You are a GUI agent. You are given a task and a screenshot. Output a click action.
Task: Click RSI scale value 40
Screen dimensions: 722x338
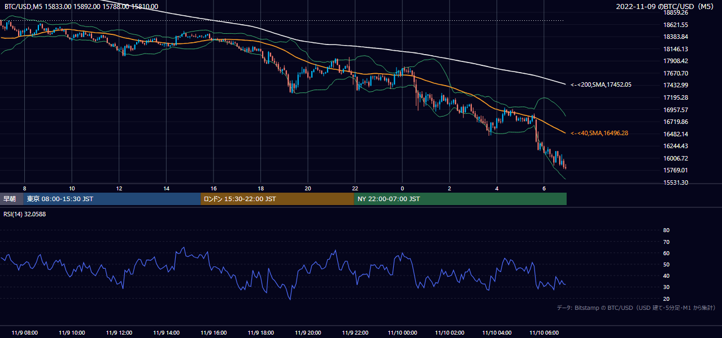[666, 275]
